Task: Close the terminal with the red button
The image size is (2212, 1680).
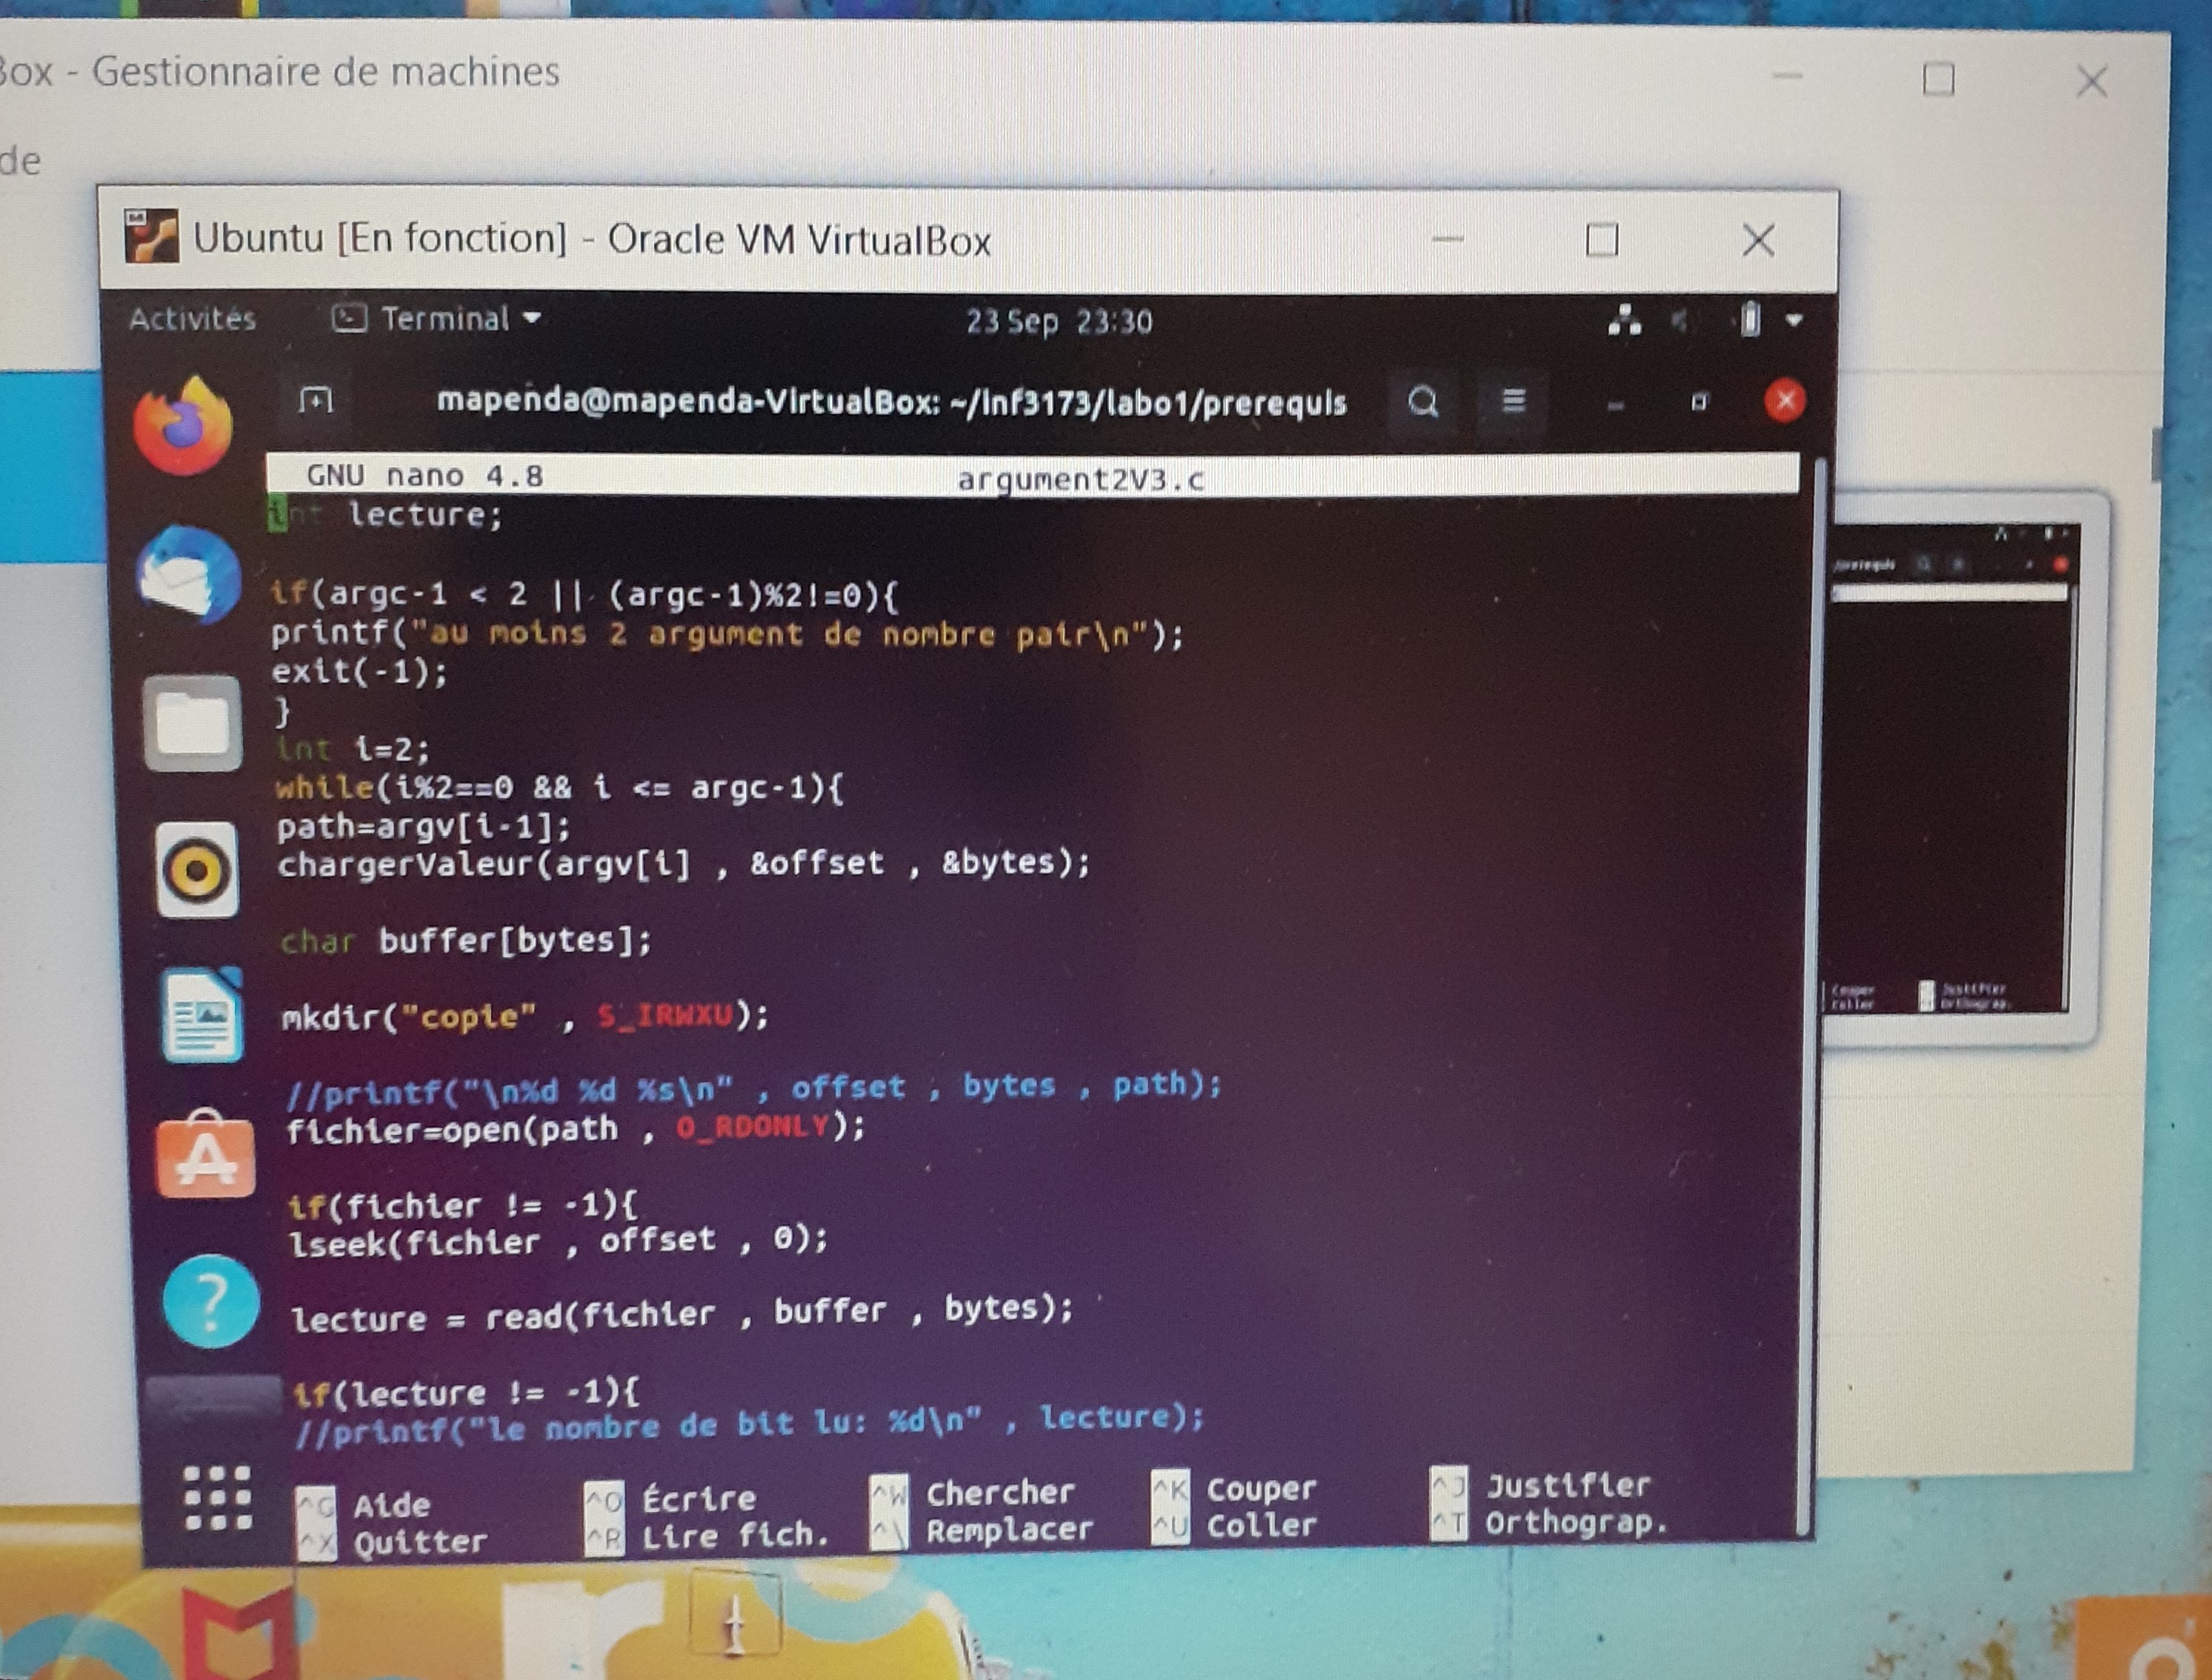Action: 1784,401
